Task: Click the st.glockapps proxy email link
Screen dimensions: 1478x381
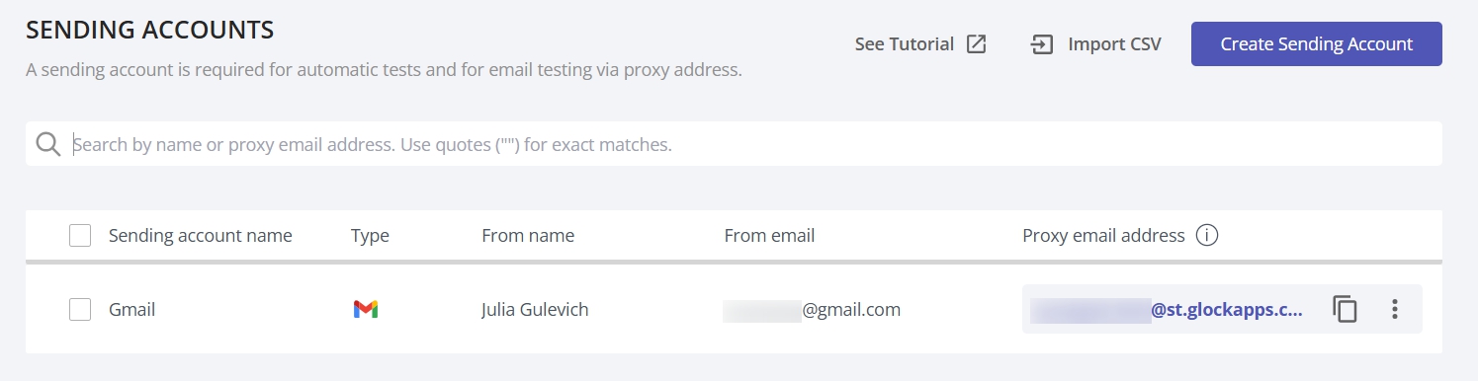Action: tap(1167, 310)
